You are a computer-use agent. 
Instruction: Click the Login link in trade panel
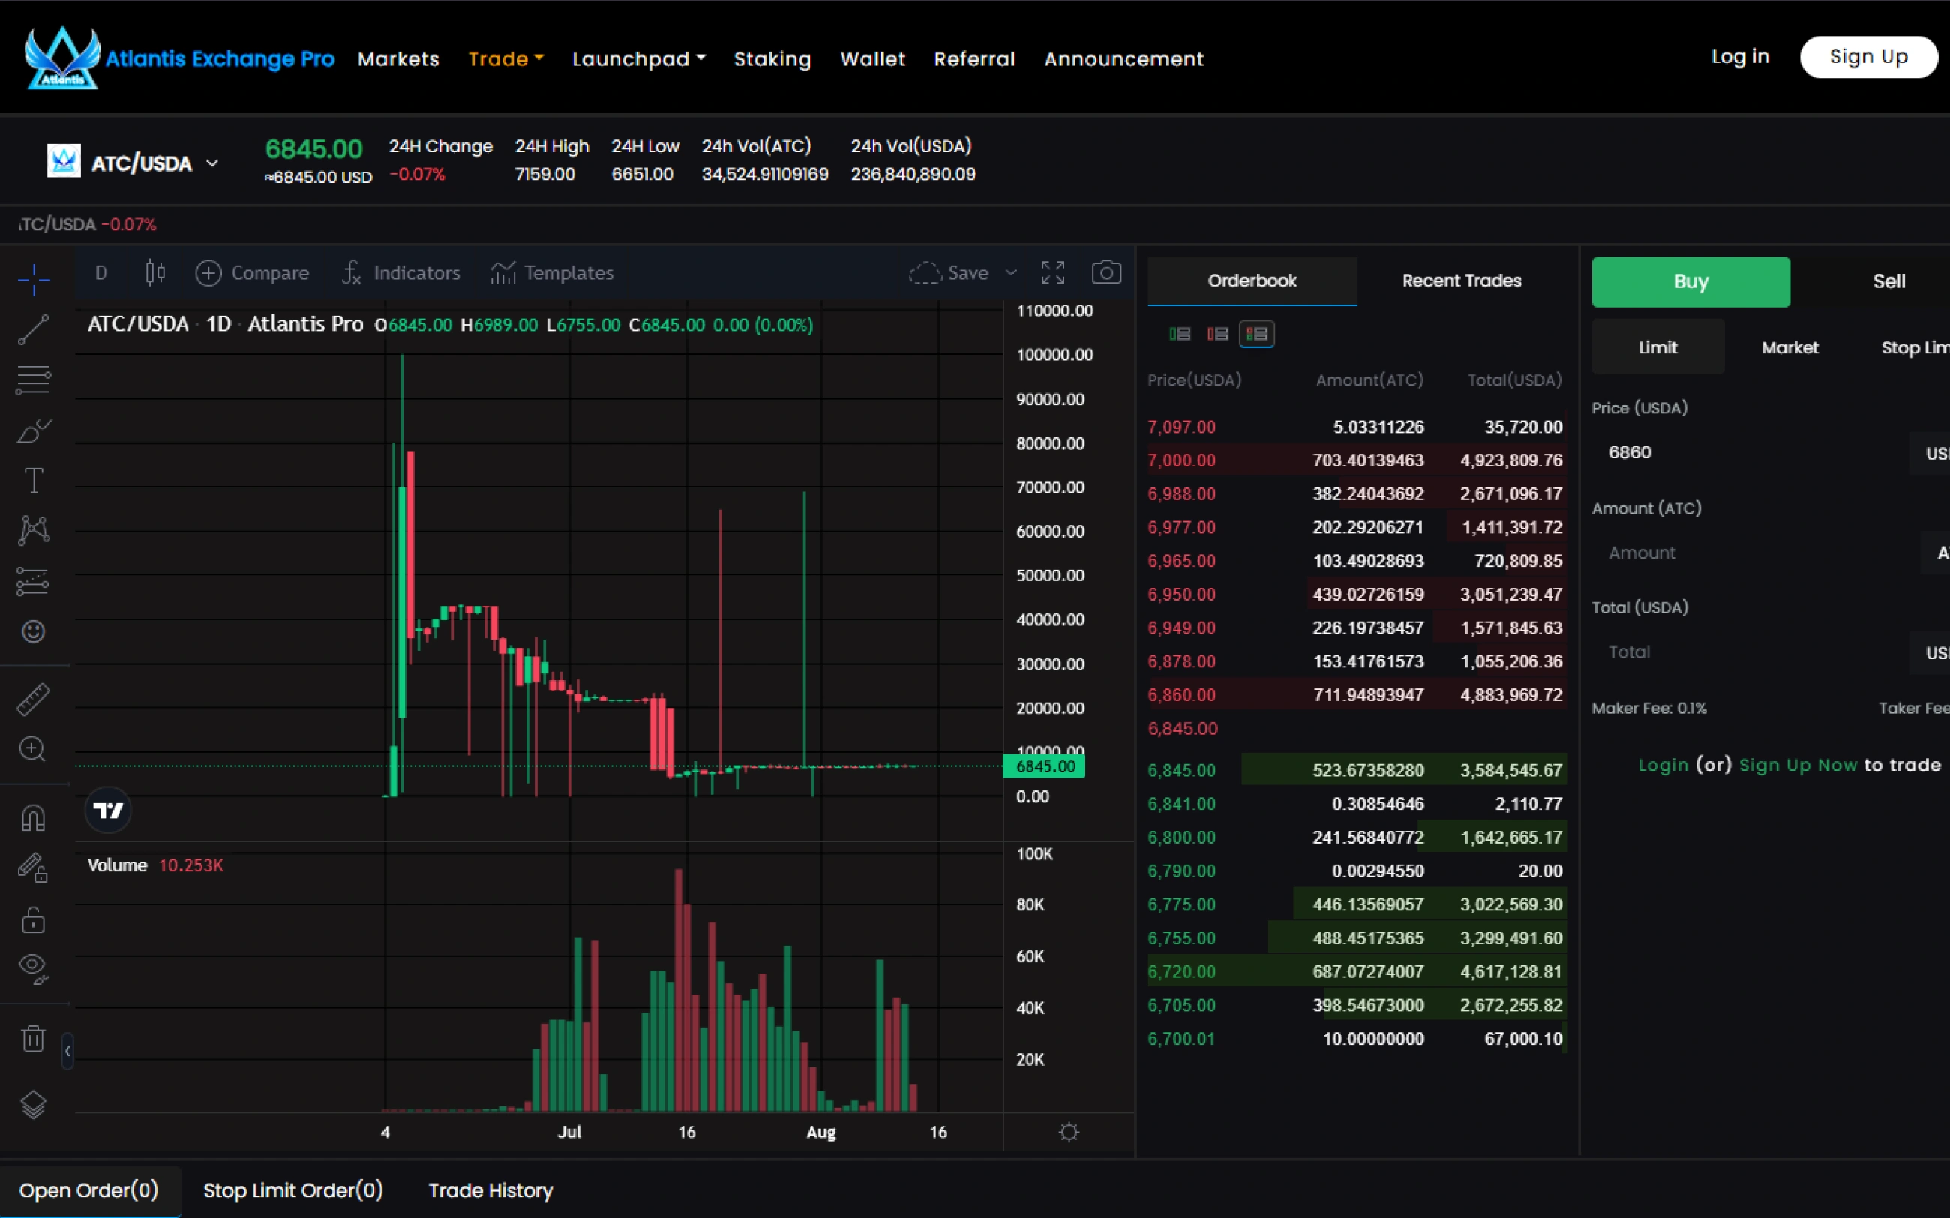pyautogui.click(x=1663, y=765)
